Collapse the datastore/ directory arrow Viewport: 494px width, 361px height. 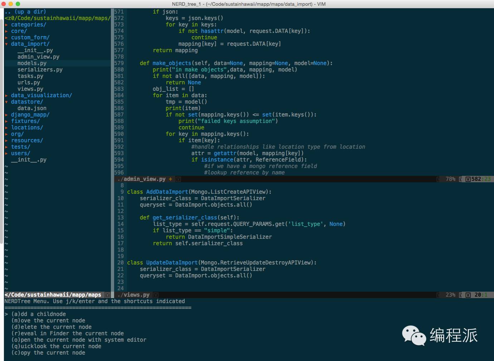6,102
